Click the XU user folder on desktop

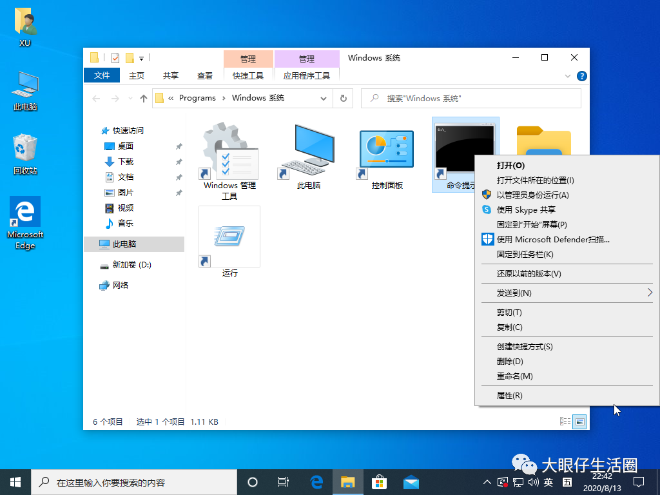[25, 26]
